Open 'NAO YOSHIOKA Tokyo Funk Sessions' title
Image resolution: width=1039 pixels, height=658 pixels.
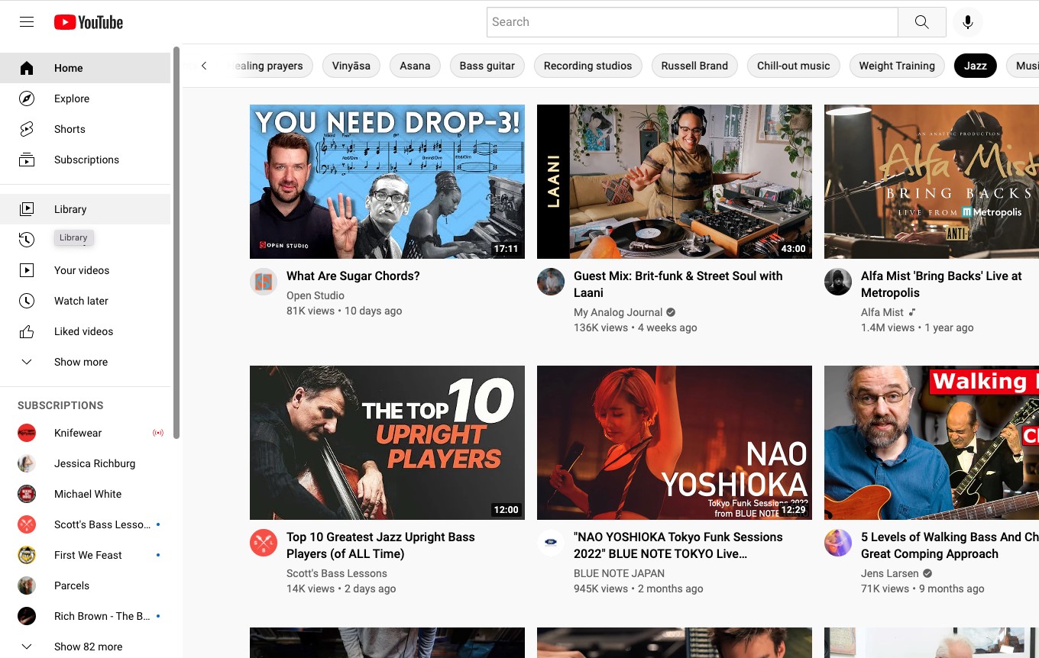(x=678, y=545)
